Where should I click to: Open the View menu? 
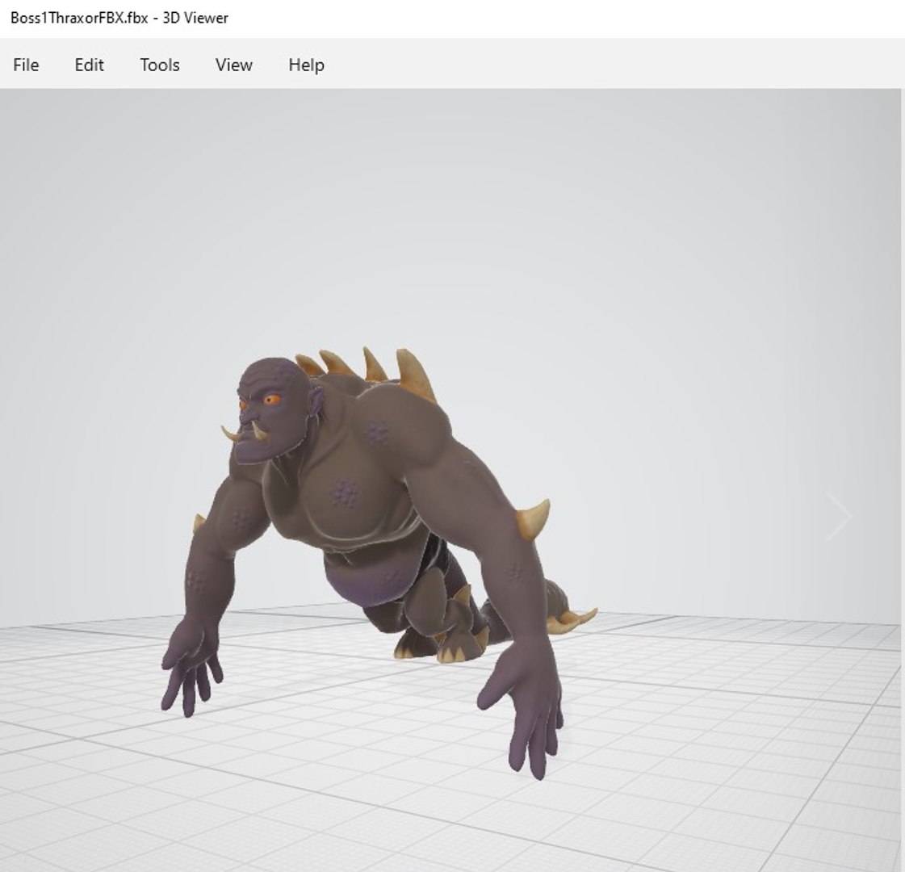234,65
